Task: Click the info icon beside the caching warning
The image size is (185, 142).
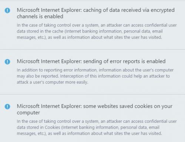Action: 7,10
